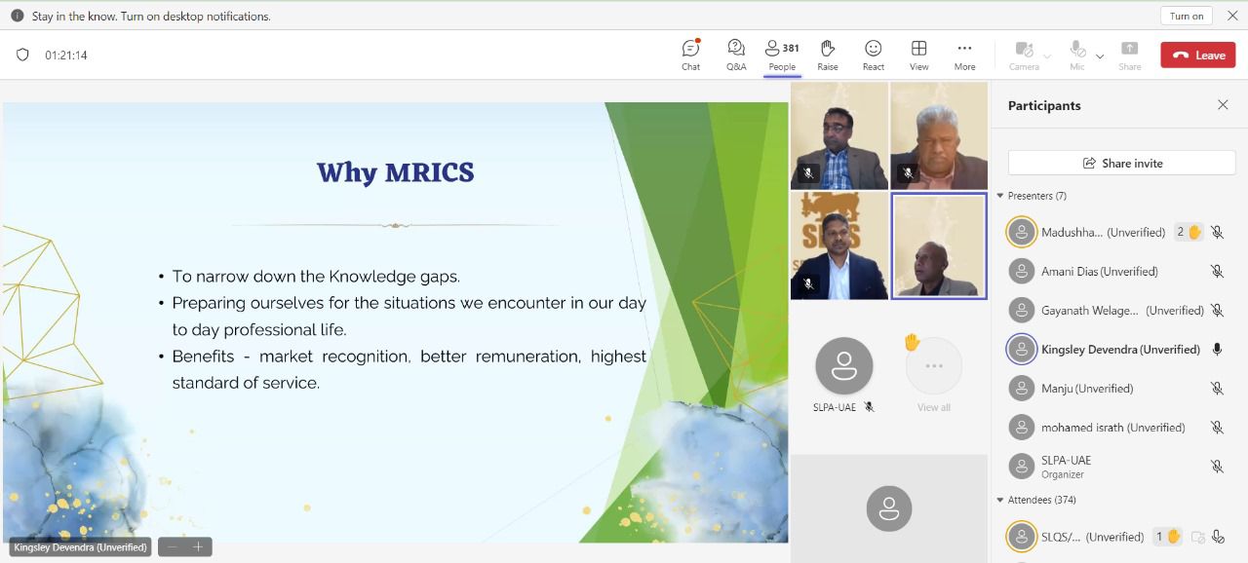This screenshot has width=1248, height=563.
Task: Collapse the Attendees (374) section
Action: (x=1000, y=500)
